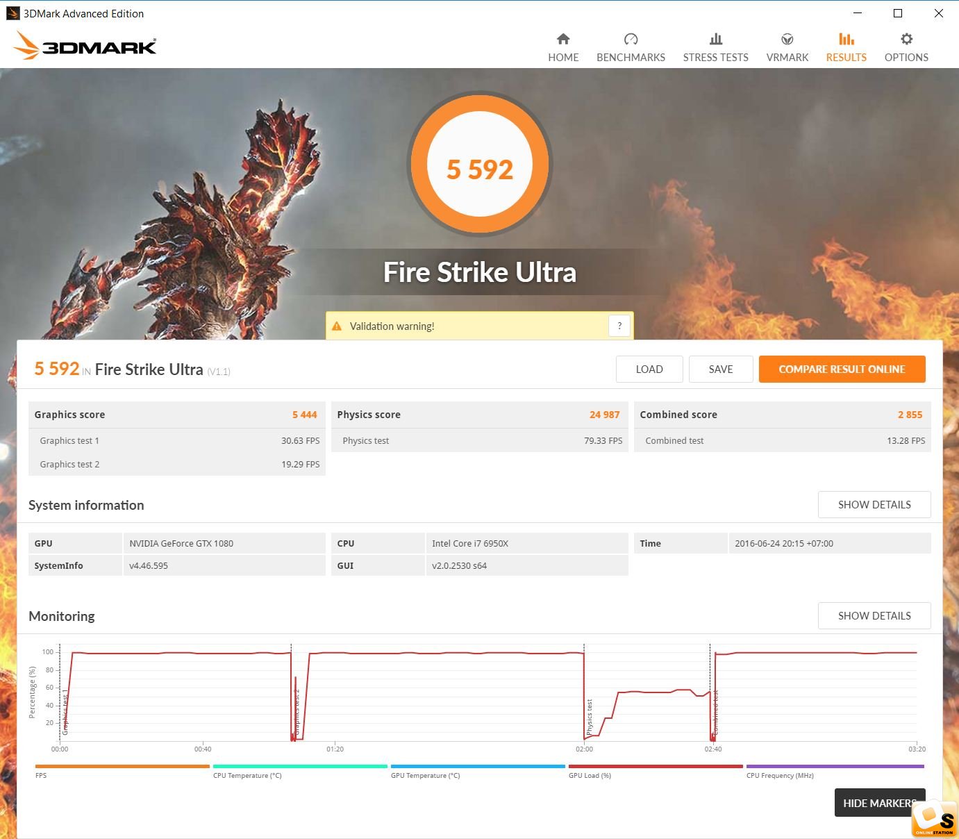This screenshot has height=839, width=959.
Task: Click the Options gear icon
Action: click(906, 39)
